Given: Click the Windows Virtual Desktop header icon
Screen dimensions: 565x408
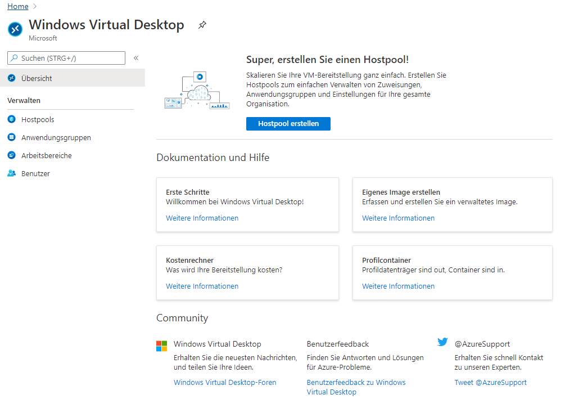Looking at the screenshot, I should (x=15, y=29).
